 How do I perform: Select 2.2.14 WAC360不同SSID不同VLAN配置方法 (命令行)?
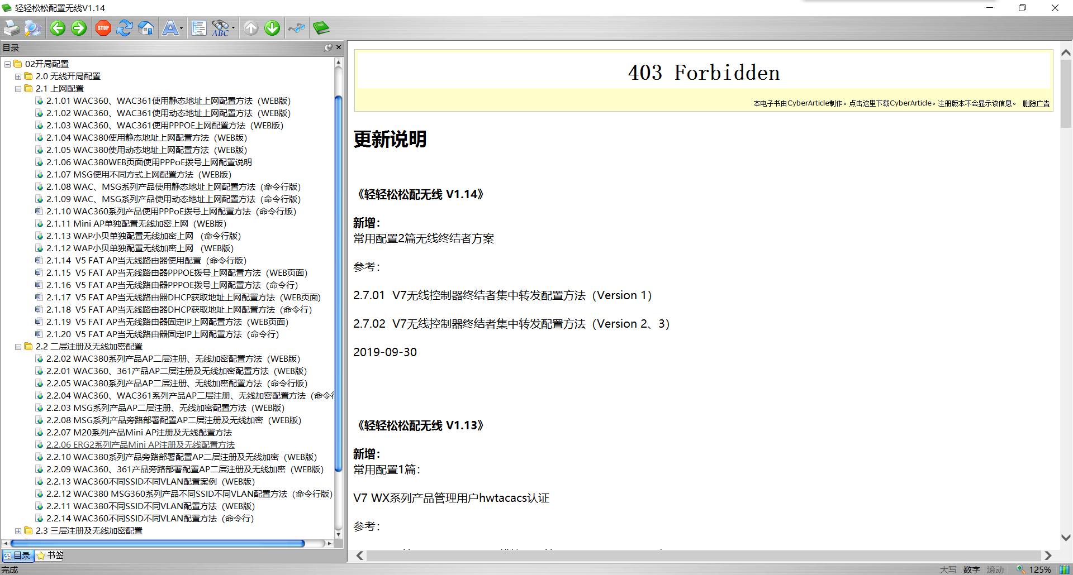click(150, 519)
